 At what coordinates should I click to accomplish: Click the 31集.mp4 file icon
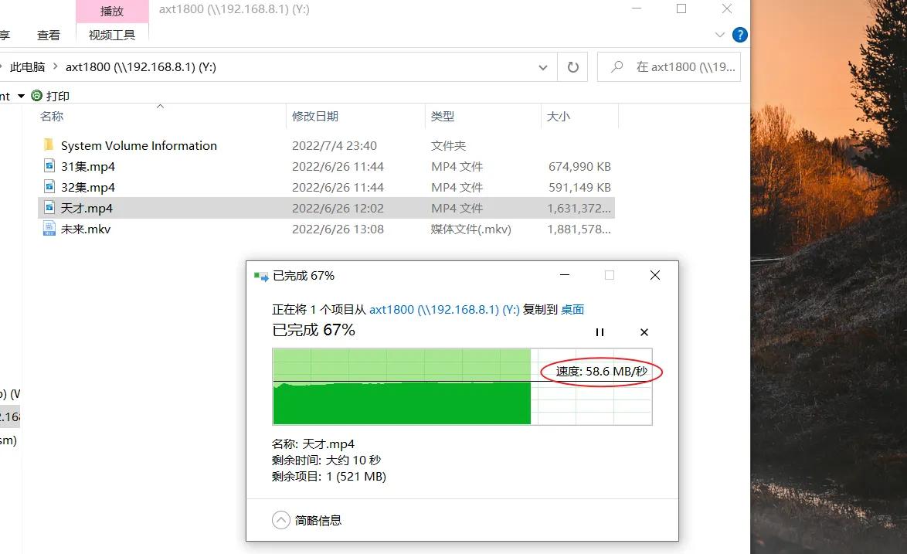pyautogui.click(x=48, y=166)
